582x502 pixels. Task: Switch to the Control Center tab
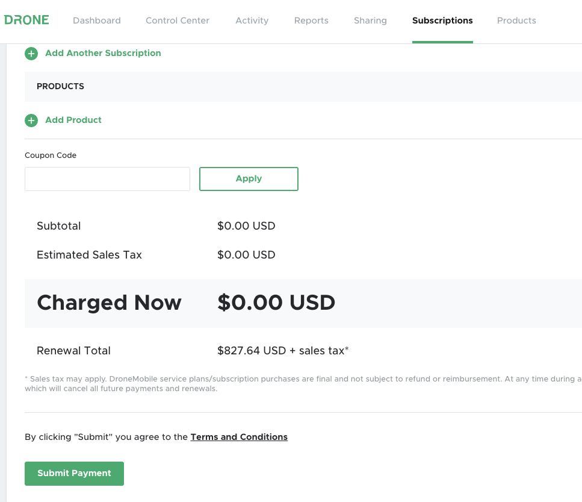click(178, 20)
